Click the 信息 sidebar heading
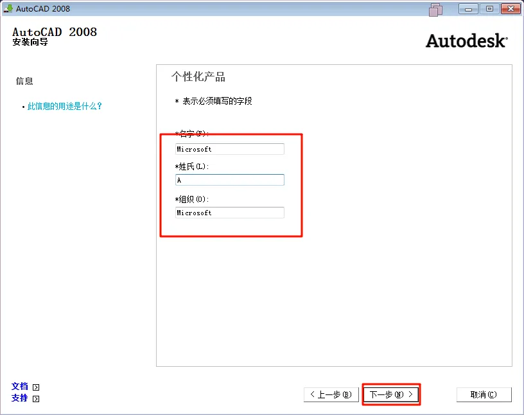This screenshot has height=415, width=524. point(24,81)
